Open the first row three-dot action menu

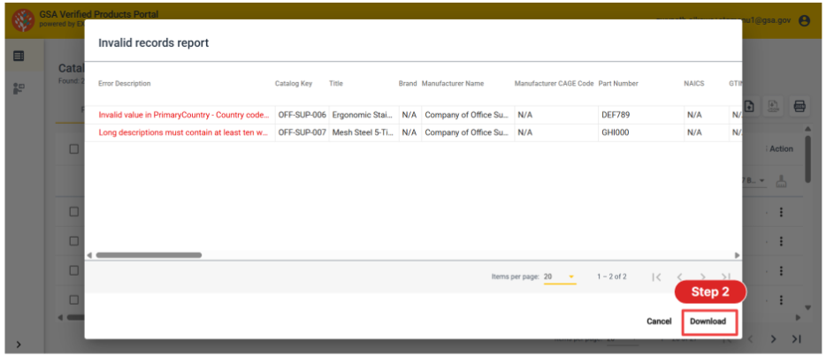pos(781,212)
